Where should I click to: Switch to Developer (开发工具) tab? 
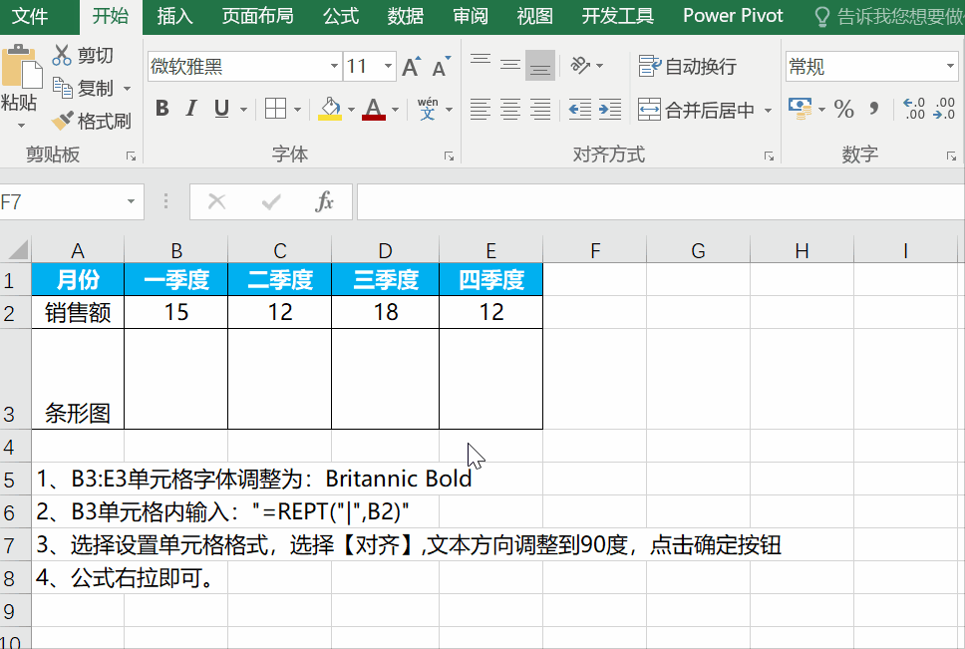pos(617,16)
